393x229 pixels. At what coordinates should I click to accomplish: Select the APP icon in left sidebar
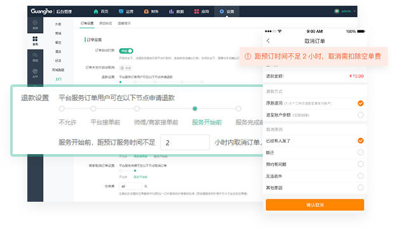[x=35, y=71]
